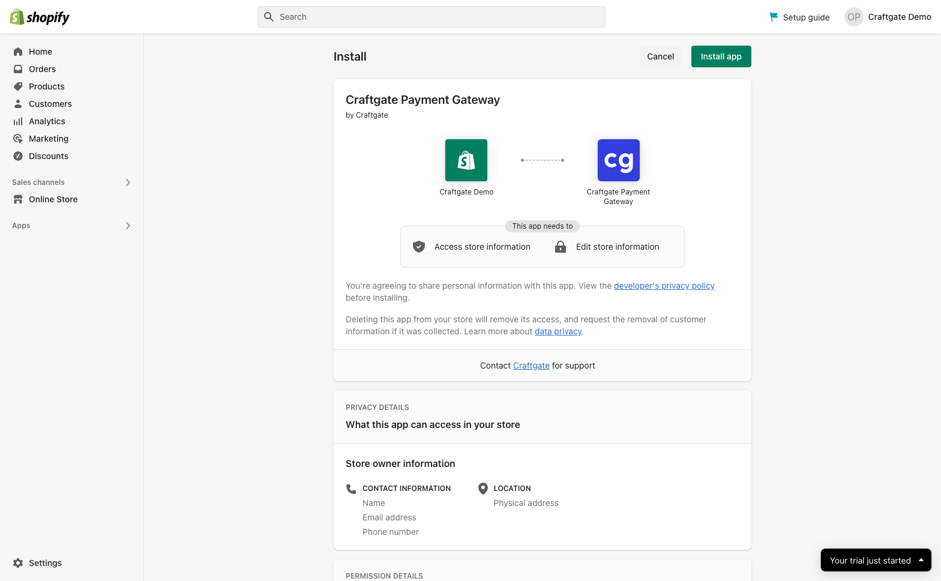Click the lock icon beside Edit store information
Image resolution: width=941 pixels, height=581 pixels.
[561, 247]
